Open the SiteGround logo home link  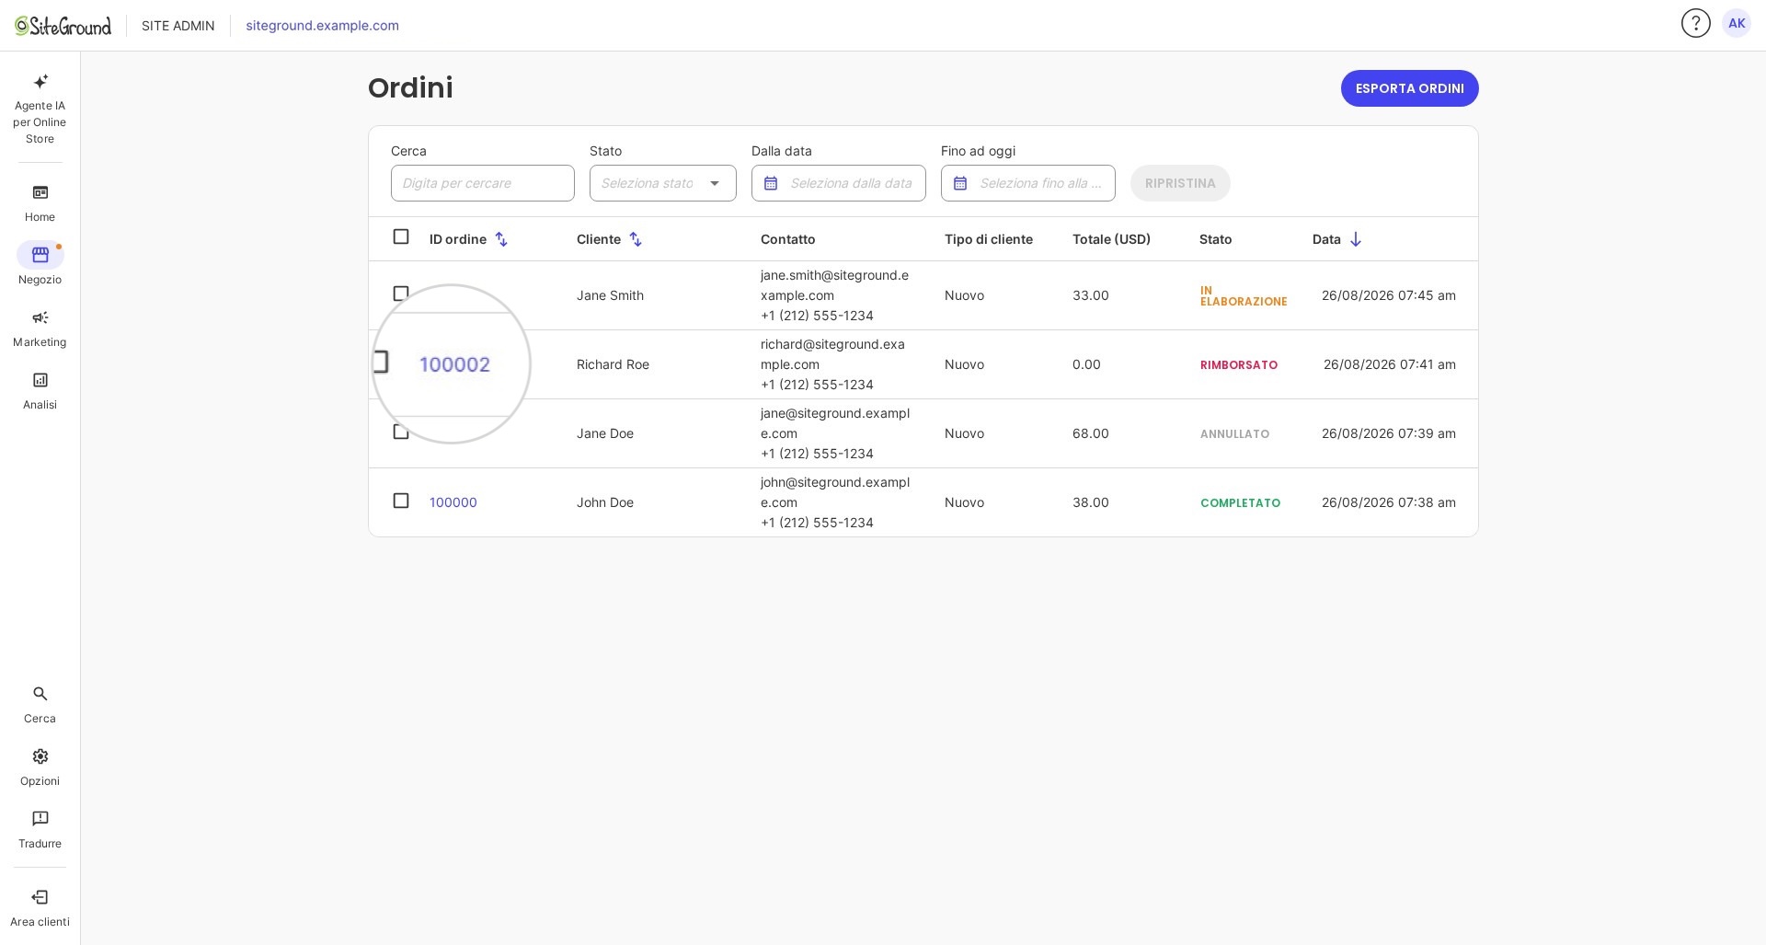point(63,26)
